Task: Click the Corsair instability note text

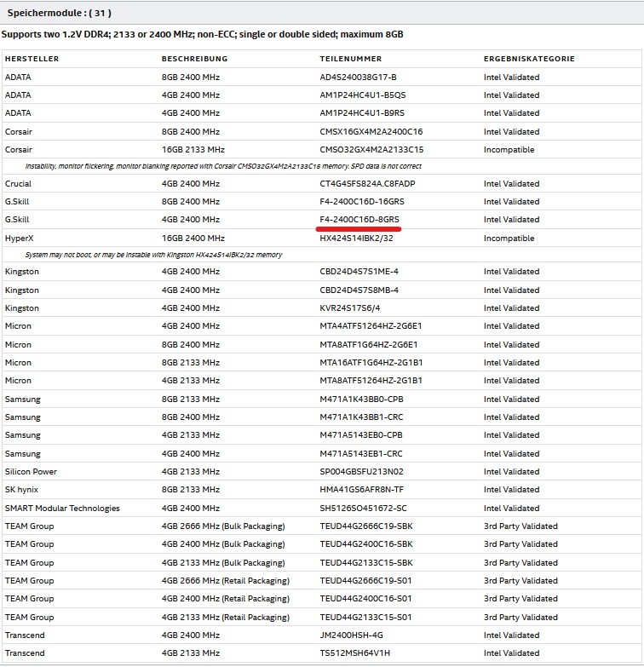Action: pos(223,166)
